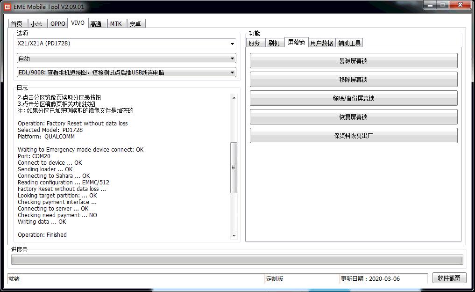Switch to the 刷机 function tab
The width and height of the screenshot is (475, 292).
pyautogui.click(x=275, y=43)
